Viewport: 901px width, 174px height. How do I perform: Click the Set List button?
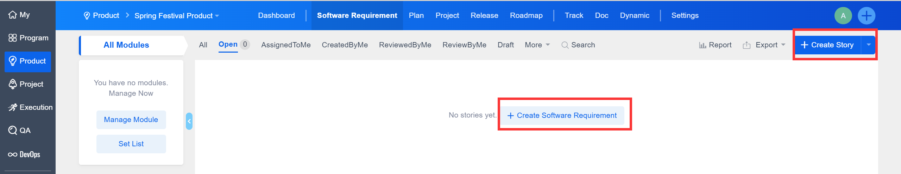[131, 144]
